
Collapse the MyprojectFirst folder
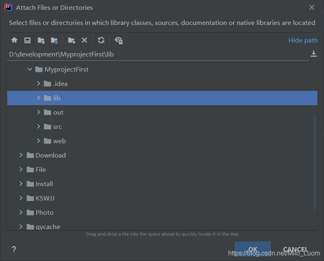pos(30,69)
